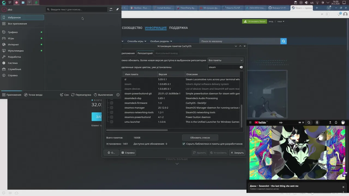Expand the Особые разделы dropdown
Image resolution: width=349 pixels, height=196 pixels.
161,41
